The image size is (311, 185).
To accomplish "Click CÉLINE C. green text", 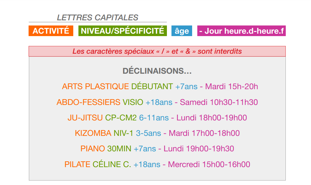I will [x=112, y=164].
